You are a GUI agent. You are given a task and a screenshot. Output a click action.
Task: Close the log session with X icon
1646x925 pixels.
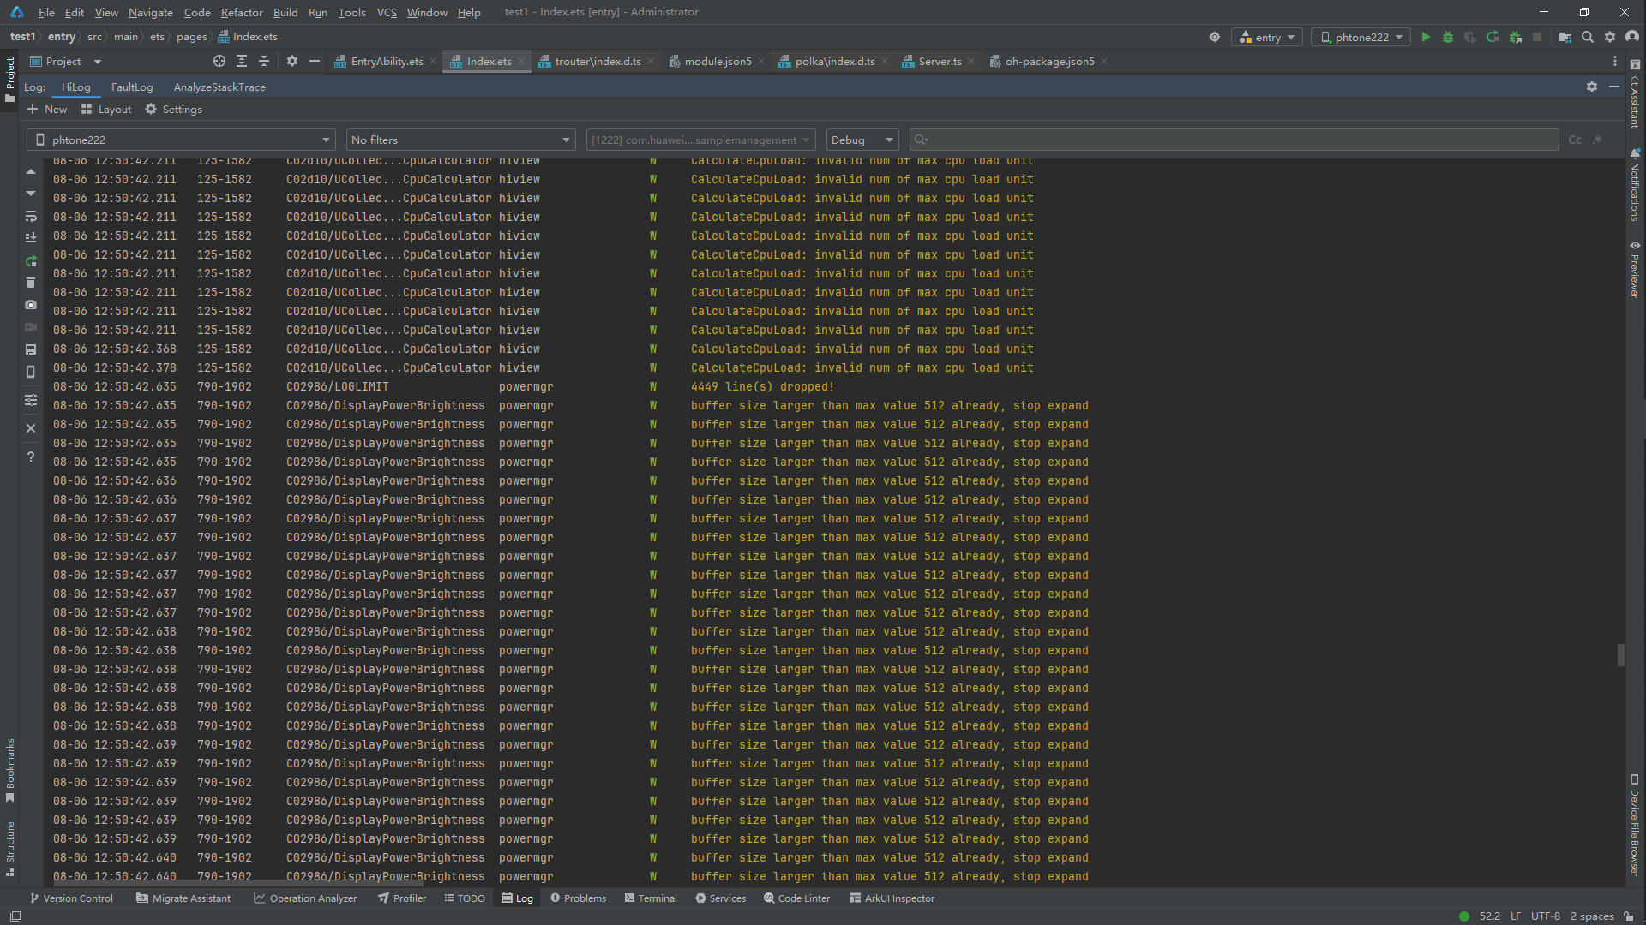coord(31,428)
